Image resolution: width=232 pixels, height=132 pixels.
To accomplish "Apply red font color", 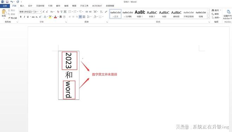I will (x=55, y=17).
